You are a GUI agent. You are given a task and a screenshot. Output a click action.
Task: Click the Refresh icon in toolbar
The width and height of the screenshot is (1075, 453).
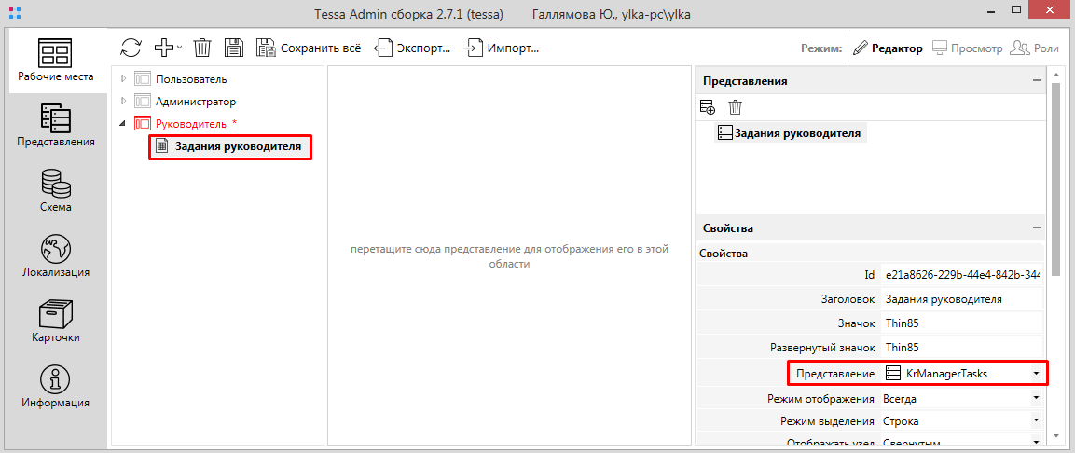point(131,48)
